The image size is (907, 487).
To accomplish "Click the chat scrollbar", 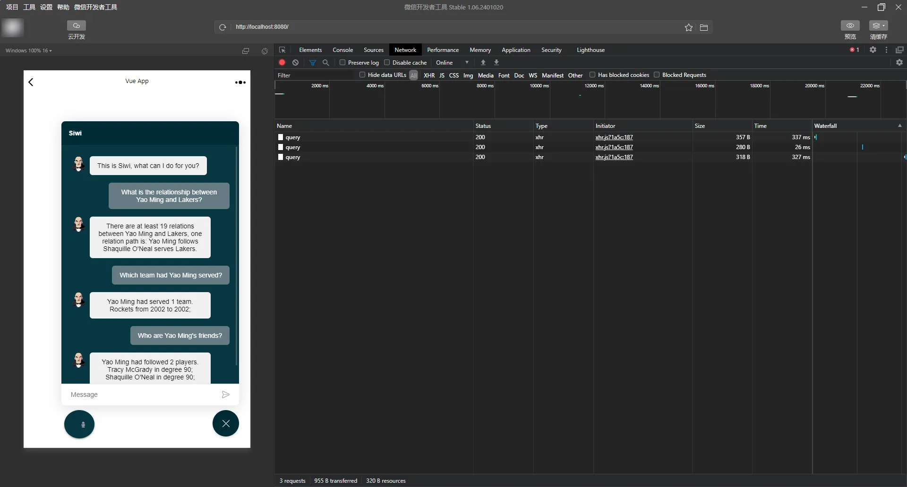I will (x=236, y=255).
